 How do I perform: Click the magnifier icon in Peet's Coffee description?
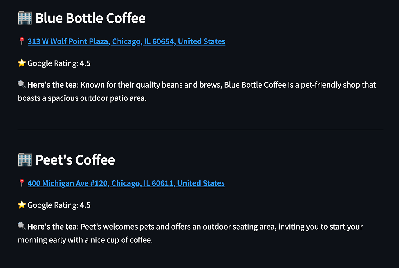(x=22, y=226)
